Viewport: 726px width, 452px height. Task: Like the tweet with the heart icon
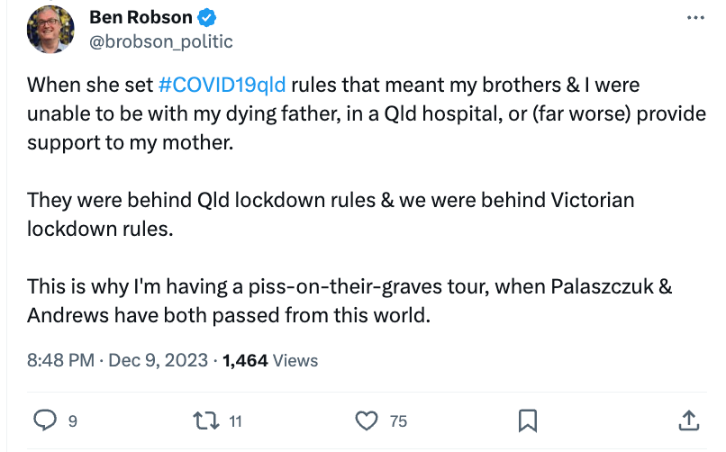(x=366, y=420)
